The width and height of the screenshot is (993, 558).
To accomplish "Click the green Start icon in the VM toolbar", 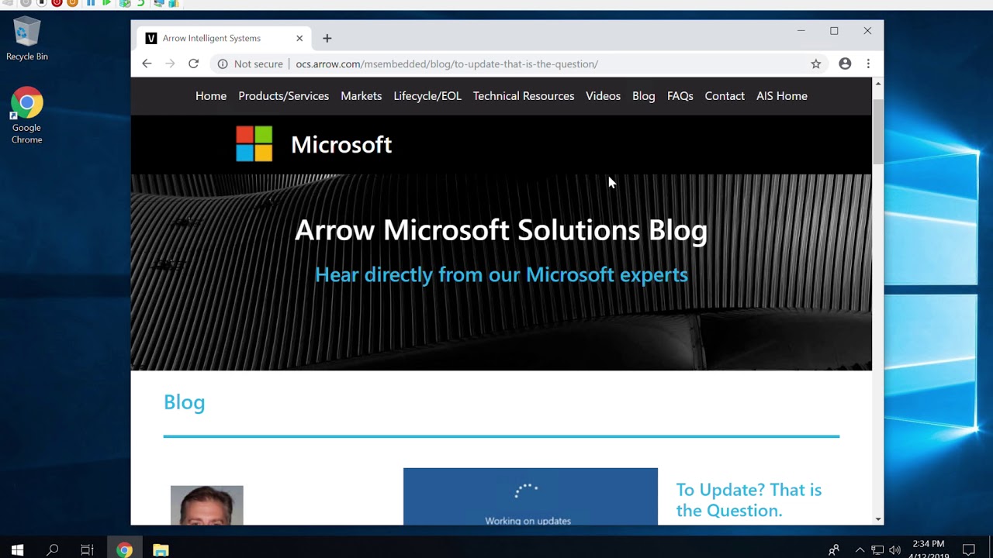I will click(x=107, y=3).
